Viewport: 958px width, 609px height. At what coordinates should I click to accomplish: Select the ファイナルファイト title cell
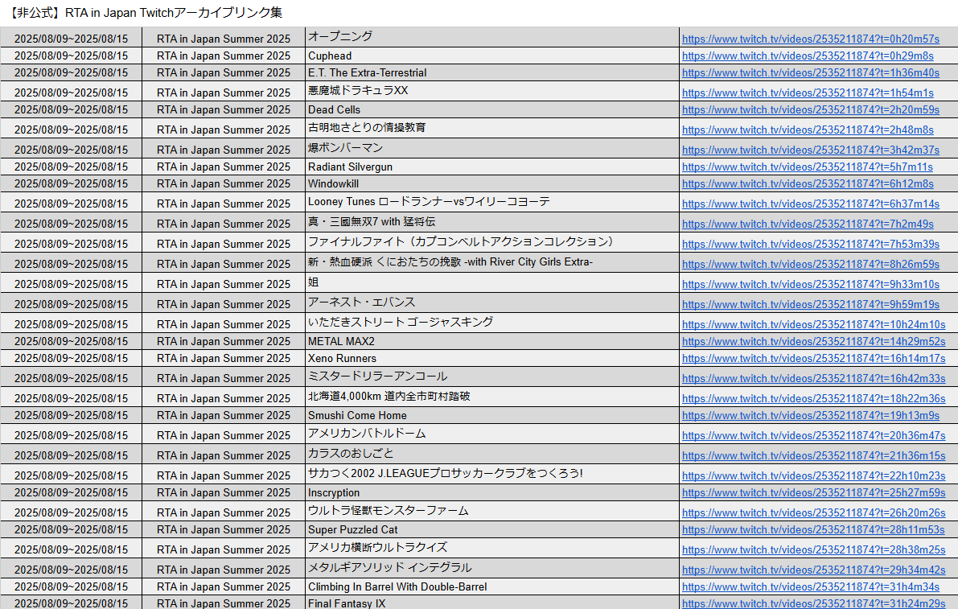tap(491, 242)
